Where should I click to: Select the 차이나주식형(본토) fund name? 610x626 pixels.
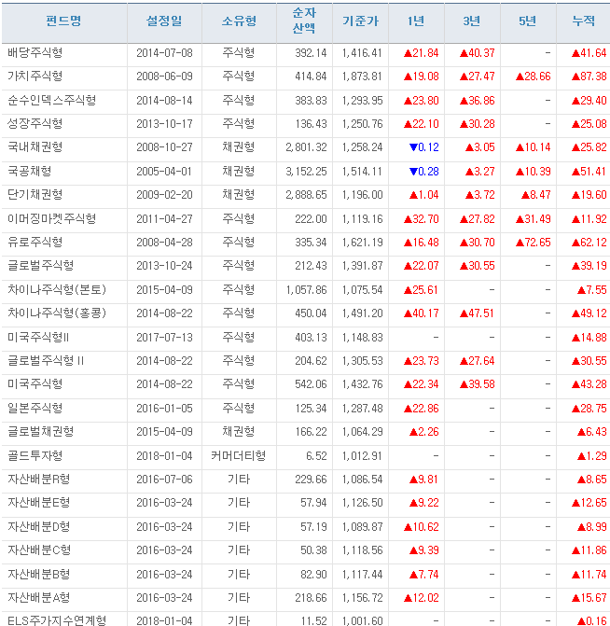(x=57, y=289)
